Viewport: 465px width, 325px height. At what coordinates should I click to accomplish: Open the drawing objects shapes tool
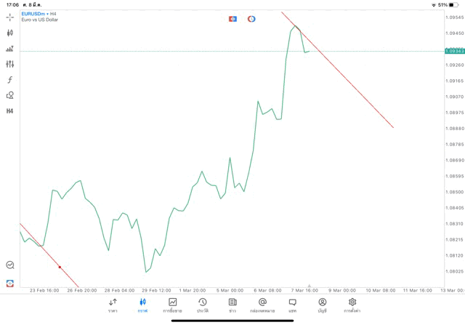[x=10, y=95]
